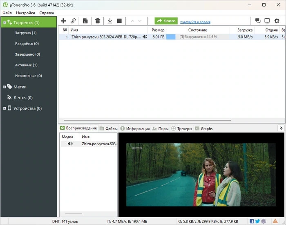Screen dimensions: 286x225
Task: Click the green Share button
Action: click(x=166, y=21)
